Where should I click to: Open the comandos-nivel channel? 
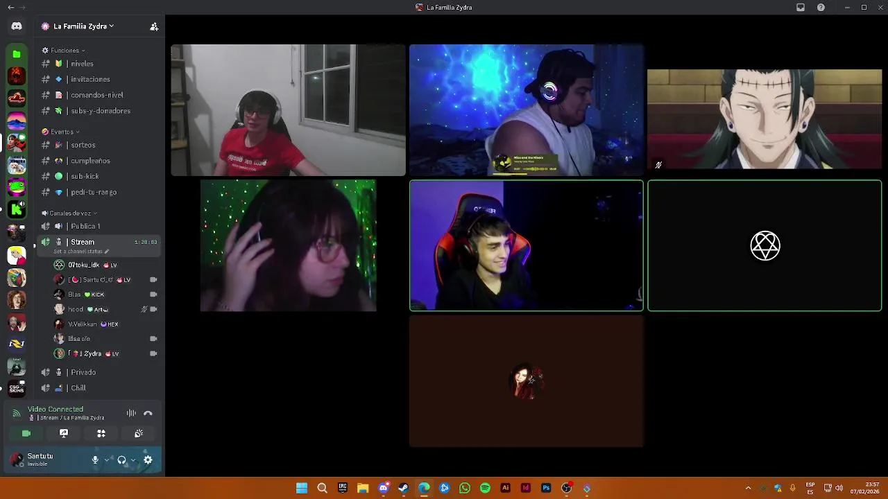99,95
